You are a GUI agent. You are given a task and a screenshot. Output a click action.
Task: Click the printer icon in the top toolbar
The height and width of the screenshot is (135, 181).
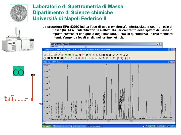click(x=62, y=55)
